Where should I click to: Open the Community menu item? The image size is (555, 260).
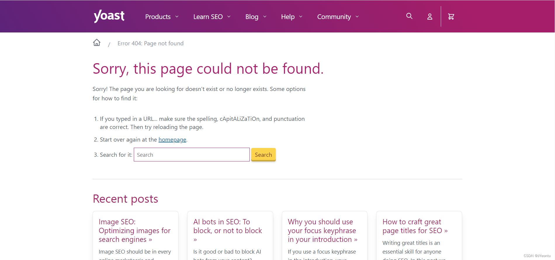click(334, 17)
